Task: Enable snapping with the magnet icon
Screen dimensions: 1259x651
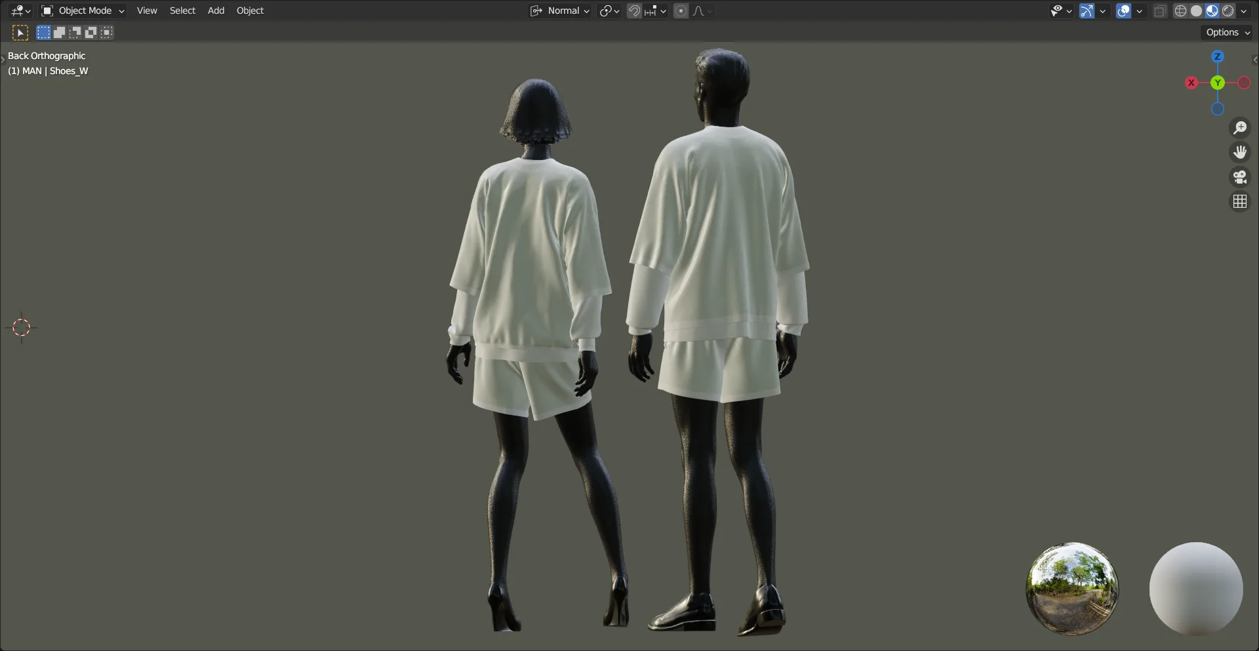Action: click(x=633, y=10)
